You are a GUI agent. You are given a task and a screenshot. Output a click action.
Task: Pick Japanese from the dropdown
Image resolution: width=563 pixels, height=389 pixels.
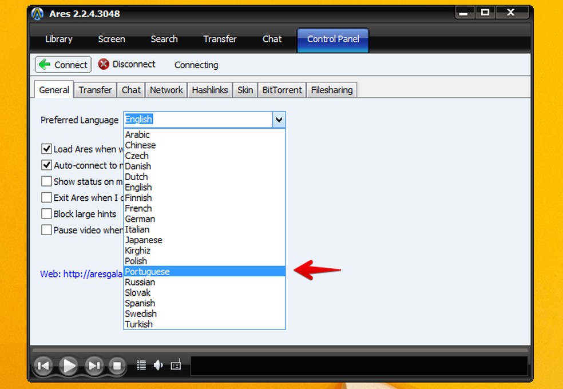pyautogui.click(x=204, y=240)
